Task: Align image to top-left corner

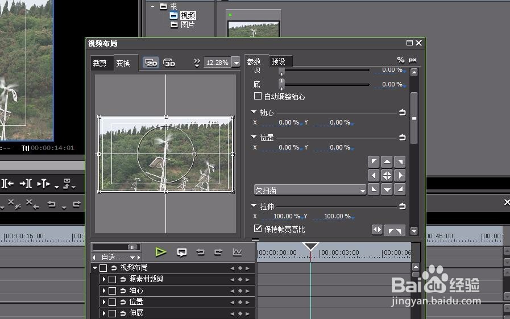Action: [374, 161]
